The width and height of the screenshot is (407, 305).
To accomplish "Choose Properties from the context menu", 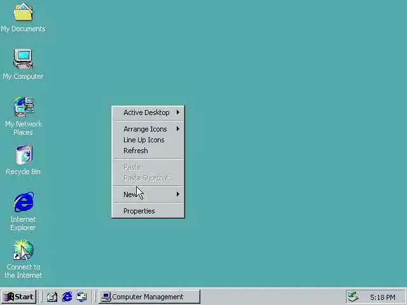I will click(x=148, y=211).
